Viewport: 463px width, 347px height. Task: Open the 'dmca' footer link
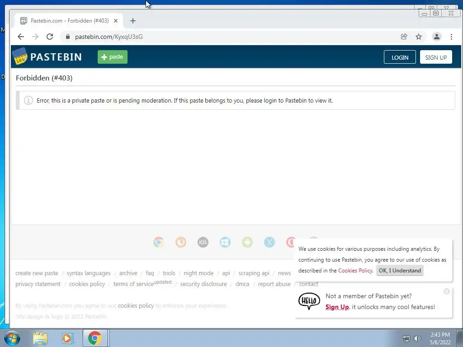[x=242, y=284]
